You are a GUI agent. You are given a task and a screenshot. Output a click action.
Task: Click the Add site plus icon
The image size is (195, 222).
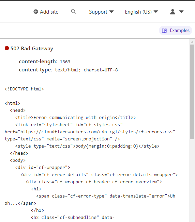(36, 12)
